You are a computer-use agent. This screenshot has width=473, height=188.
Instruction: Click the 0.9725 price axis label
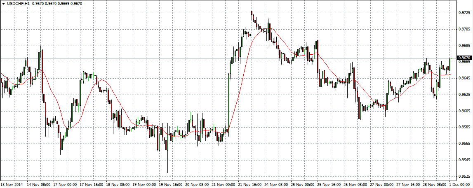coord(464,13)
